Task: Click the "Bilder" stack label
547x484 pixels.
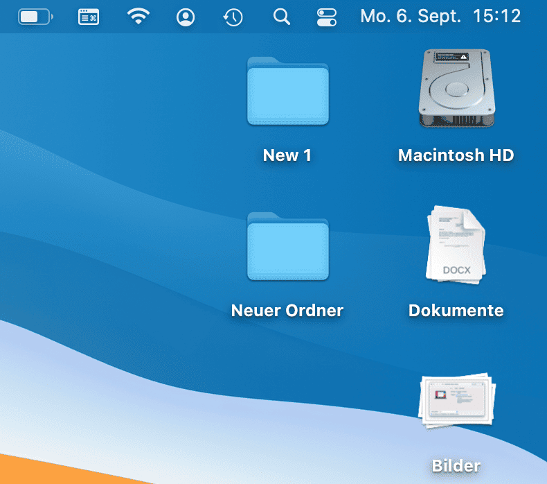Action: tap(456, 466)
